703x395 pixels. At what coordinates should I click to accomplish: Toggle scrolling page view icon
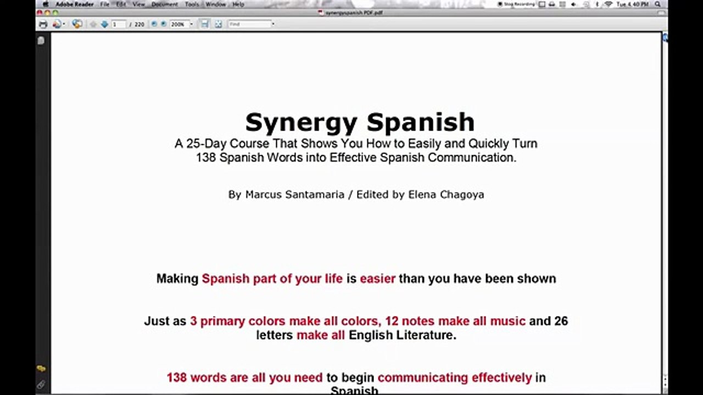(x=204, y=24)
